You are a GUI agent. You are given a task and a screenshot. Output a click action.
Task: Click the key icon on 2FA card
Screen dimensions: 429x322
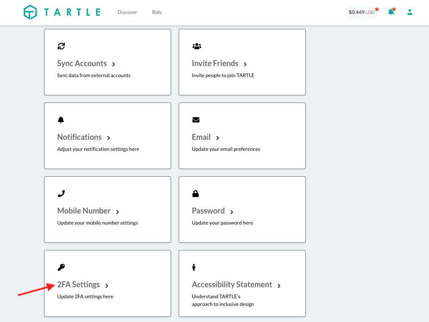point(61,267)
